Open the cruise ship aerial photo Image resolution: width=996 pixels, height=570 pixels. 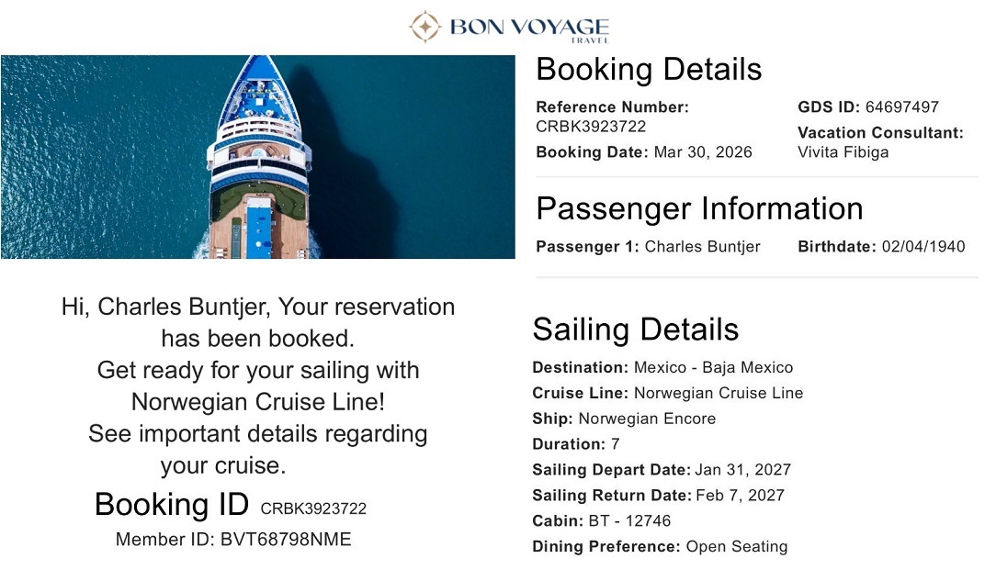coord(257,157)
